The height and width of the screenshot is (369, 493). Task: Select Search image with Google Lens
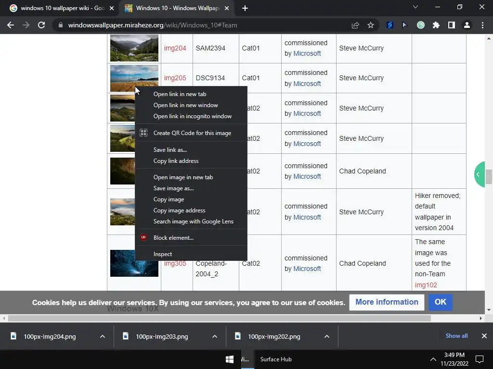point(191,221)
